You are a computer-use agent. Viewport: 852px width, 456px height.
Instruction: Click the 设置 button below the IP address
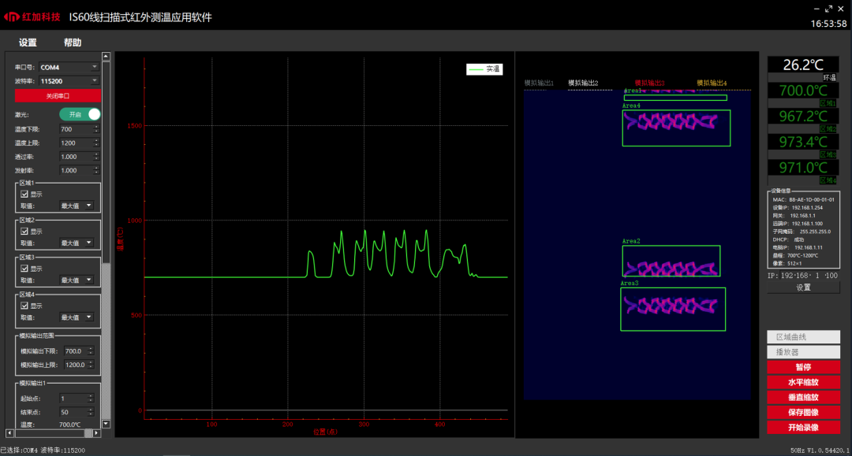(803, 287)
